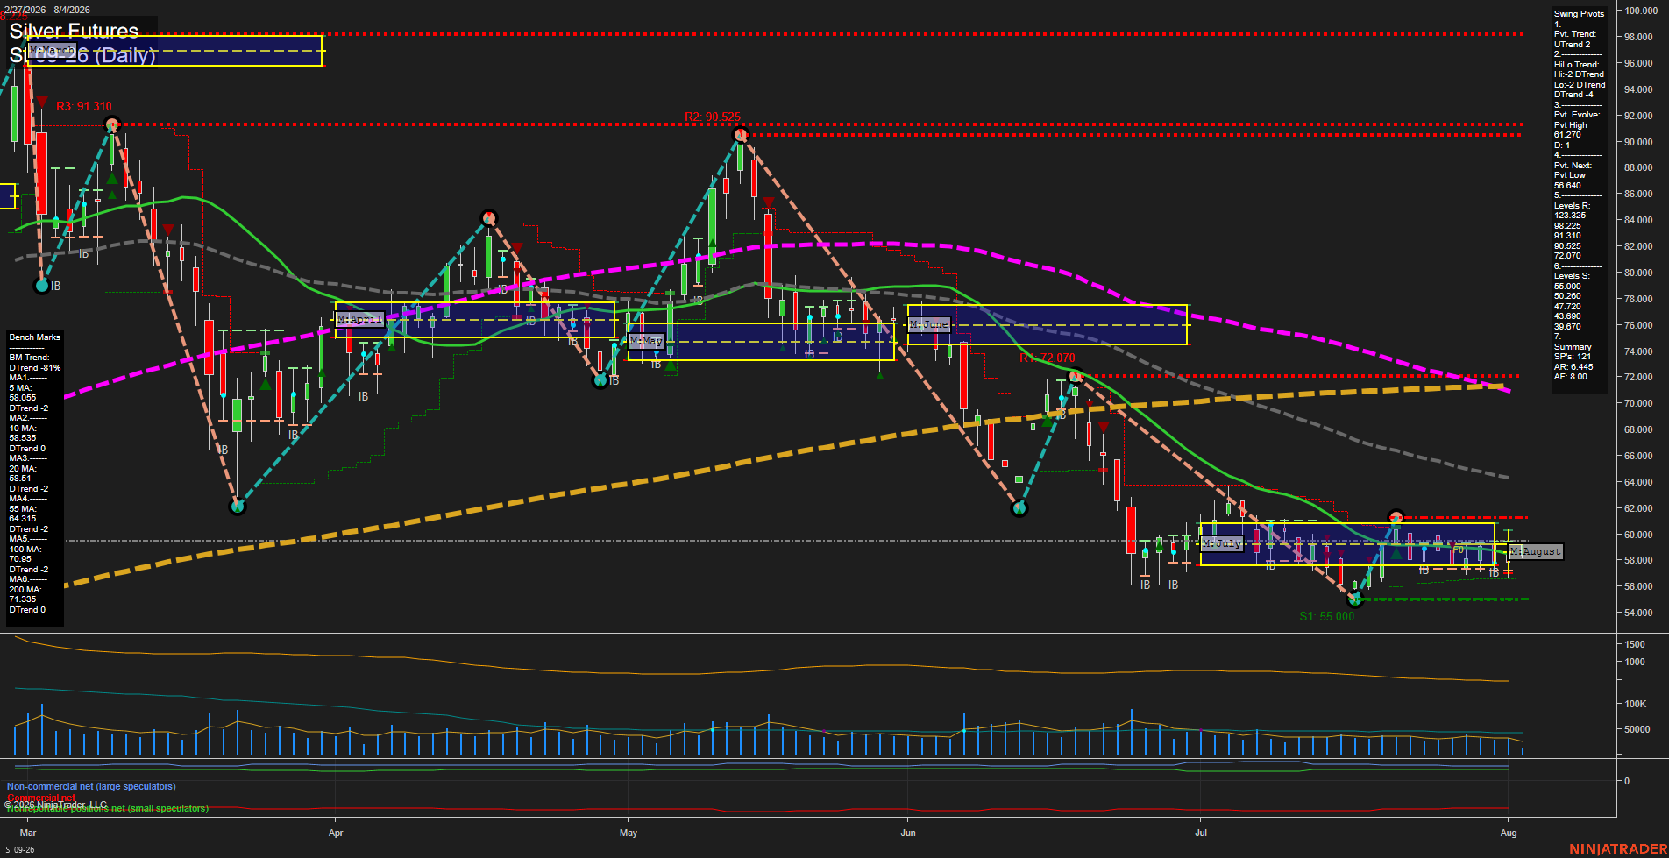Click the 123.325 resistance level value

coord(1569,216)
